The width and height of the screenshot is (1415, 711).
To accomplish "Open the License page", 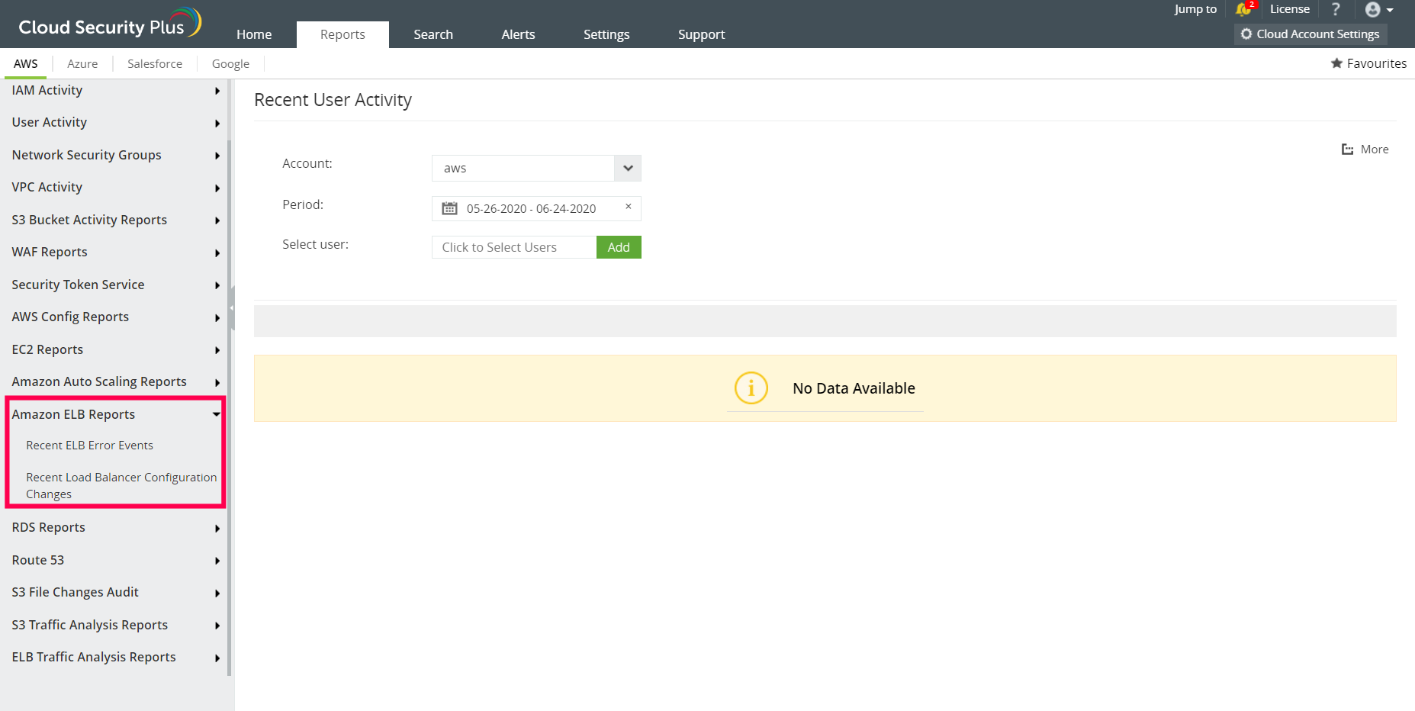I will [1289, 10].
